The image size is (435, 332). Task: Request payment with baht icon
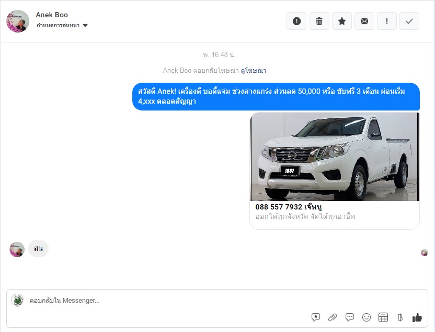[400, 317]
